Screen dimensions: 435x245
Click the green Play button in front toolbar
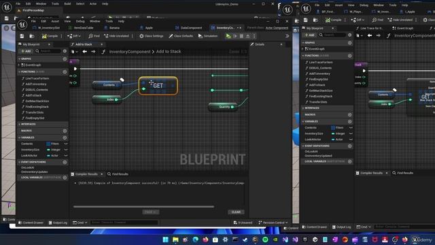(228, 36)
